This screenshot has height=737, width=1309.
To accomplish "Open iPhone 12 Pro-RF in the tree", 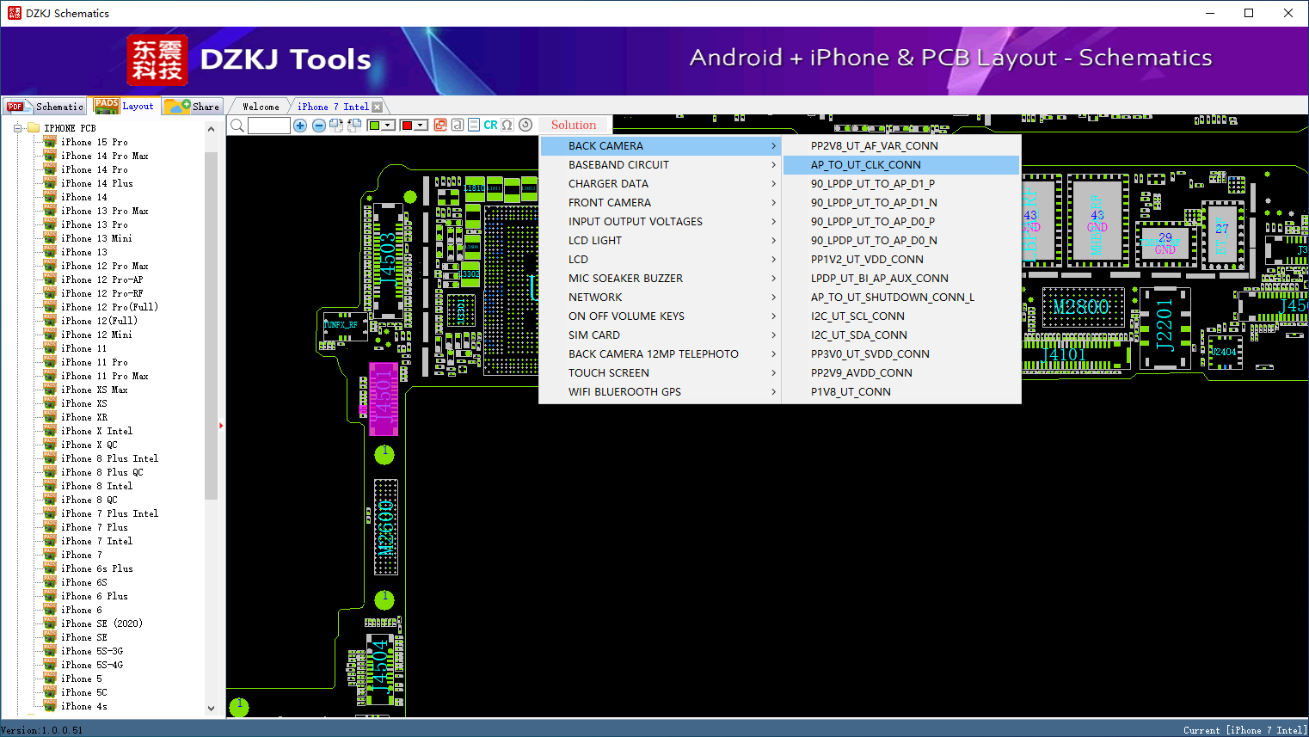I will click(102, 294).
